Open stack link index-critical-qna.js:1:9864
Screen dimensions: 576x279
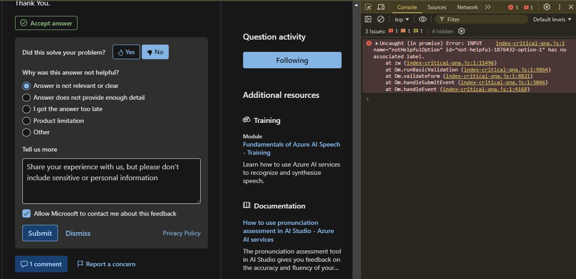(x=506, y=70)
